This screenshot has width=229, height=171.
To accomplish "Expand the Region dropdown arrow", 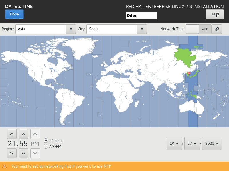I will [x=71, y=29].
